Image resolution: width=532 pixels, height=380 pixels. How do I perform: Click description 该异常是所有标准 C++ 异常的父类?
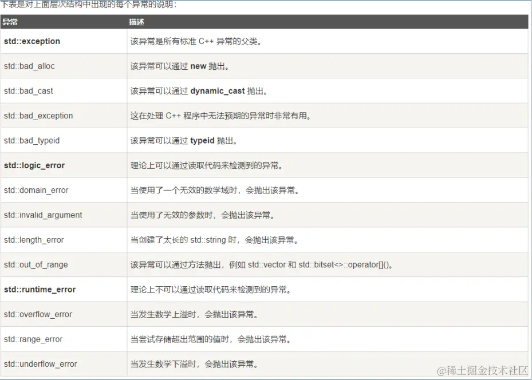196,41
